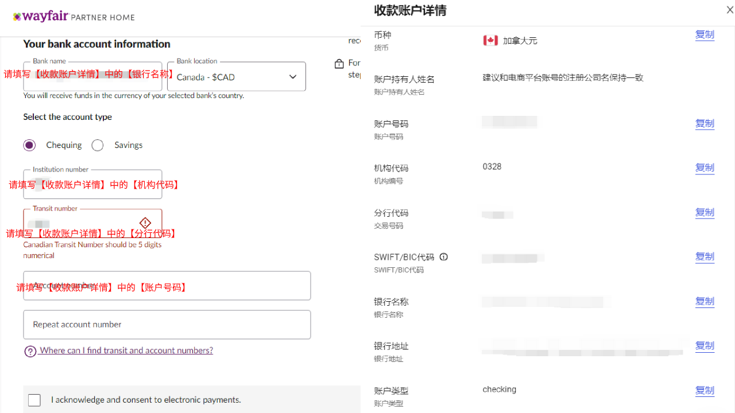Copy the 银行名称 bank name

pyautogui.click(x=705, y=301)
